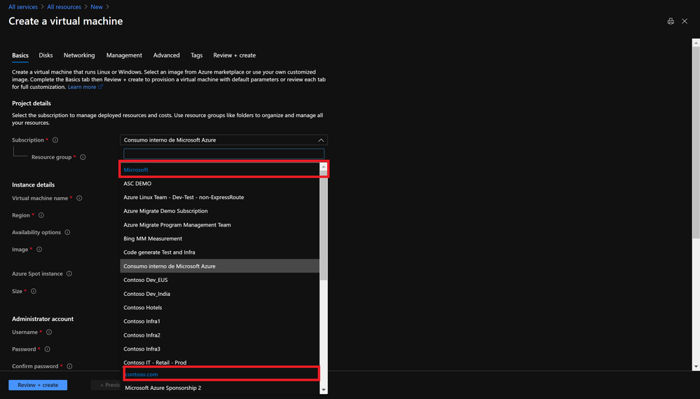This screenshot has width=700, height=399.
Task: Click info icon next to Region
Action: tap(41, 215)
